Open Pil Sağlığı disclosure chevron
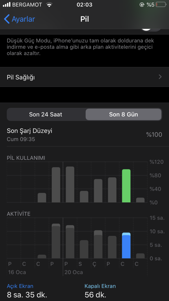The width and height of the screenshot is (169, 301). (160, 77)
